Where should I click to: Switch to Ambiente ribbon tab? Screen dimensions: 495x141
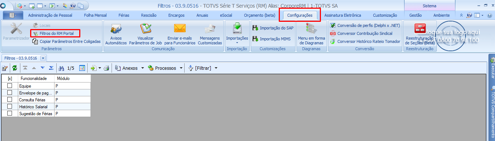(442, 15)
